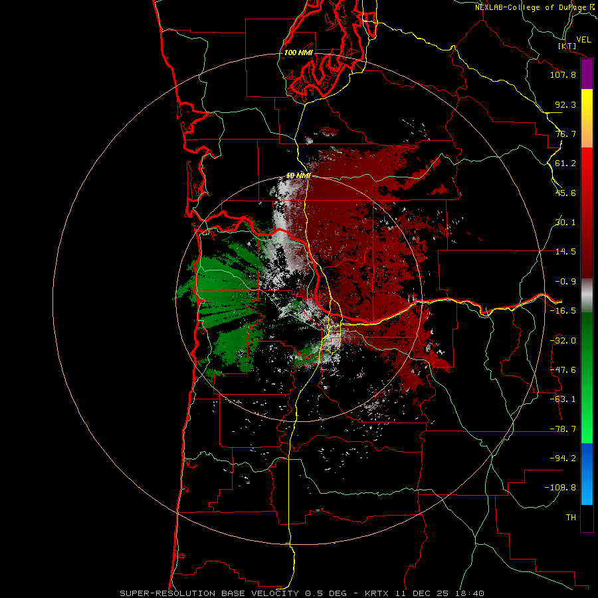
Task: Click the -0.9 scale value
Action: click(x=565, y=282)
